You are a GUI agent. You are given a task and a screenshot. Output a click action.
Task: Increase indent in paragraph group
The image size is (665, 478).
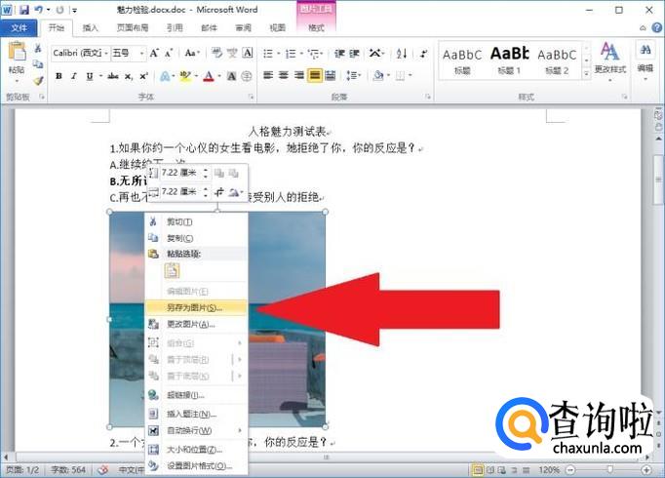click(x=354, y=54)
